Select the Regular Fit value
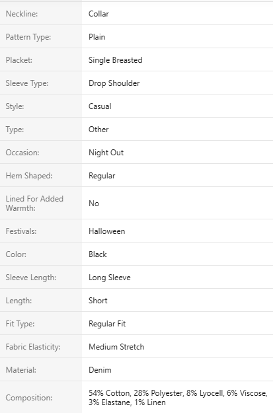 point(107,324)
